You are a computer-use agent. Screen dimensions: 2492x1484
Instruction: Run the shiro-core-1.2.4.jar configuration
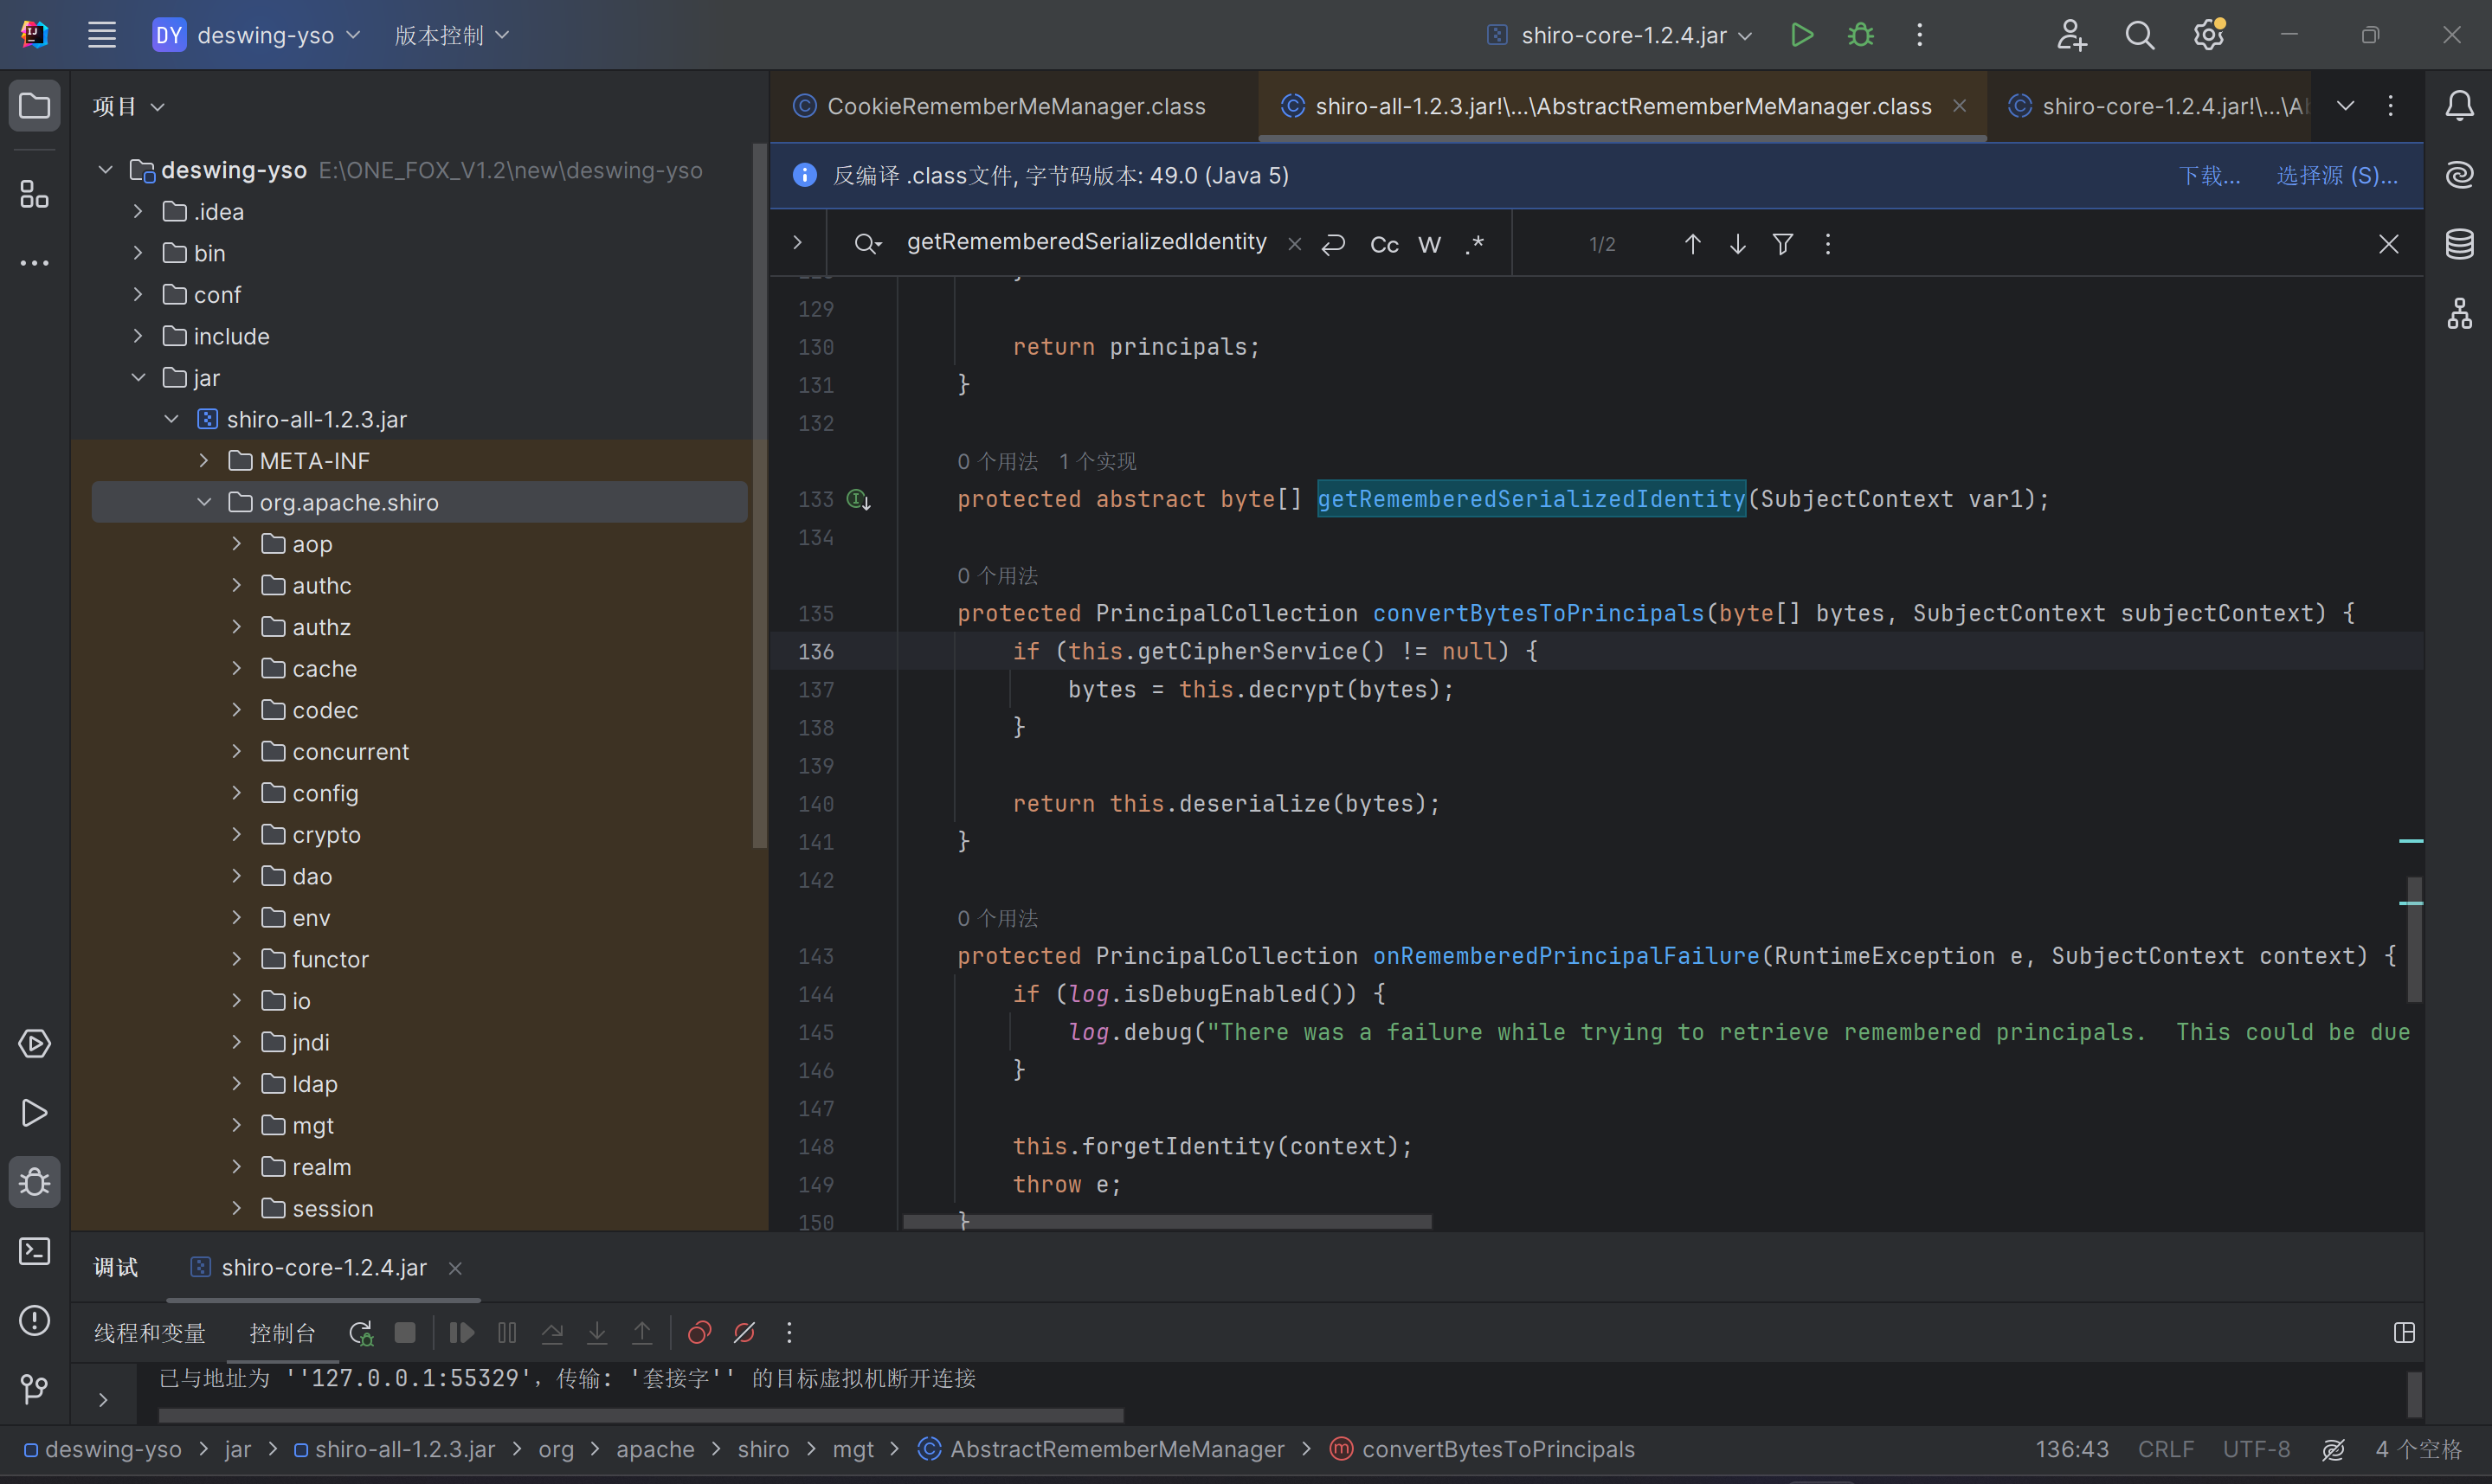(1801, 35)
